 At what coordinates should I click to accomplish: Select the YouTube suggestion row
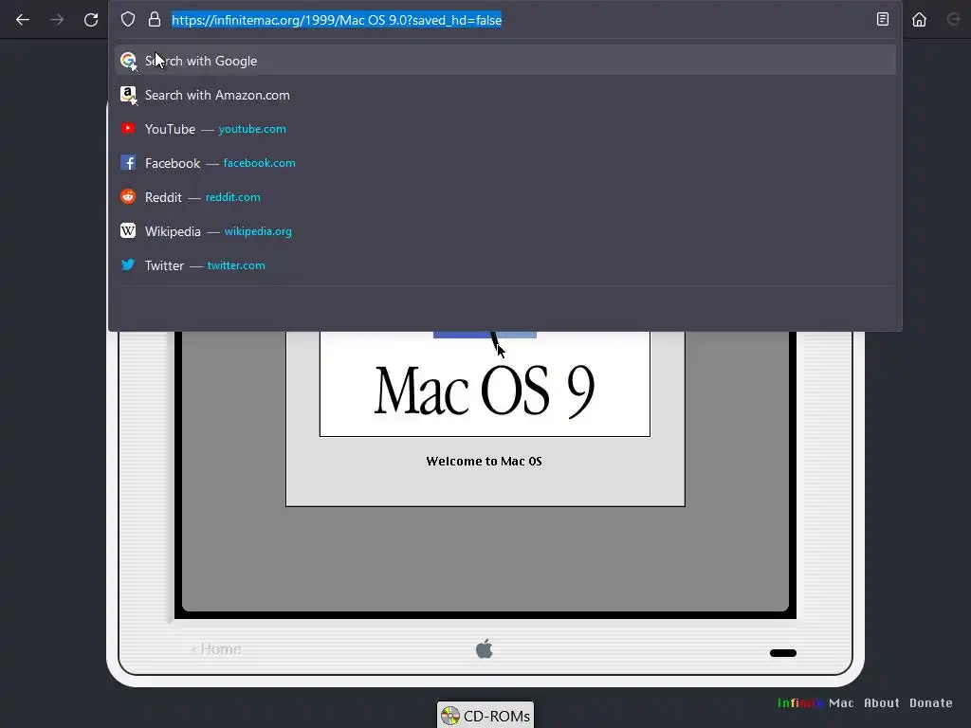click(x=504, y=129)
